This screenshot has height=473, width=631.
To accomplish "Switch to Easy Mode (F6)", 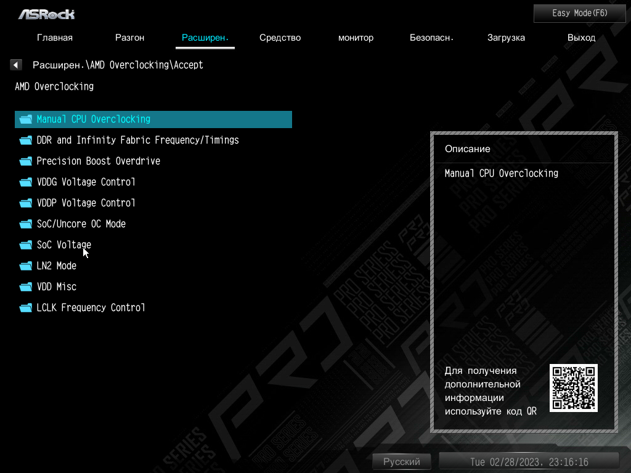I will pyautogui.click(x=580, y=14).
